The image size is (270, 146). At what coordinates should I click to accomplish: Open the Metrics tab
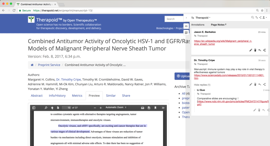pos(77,96)
